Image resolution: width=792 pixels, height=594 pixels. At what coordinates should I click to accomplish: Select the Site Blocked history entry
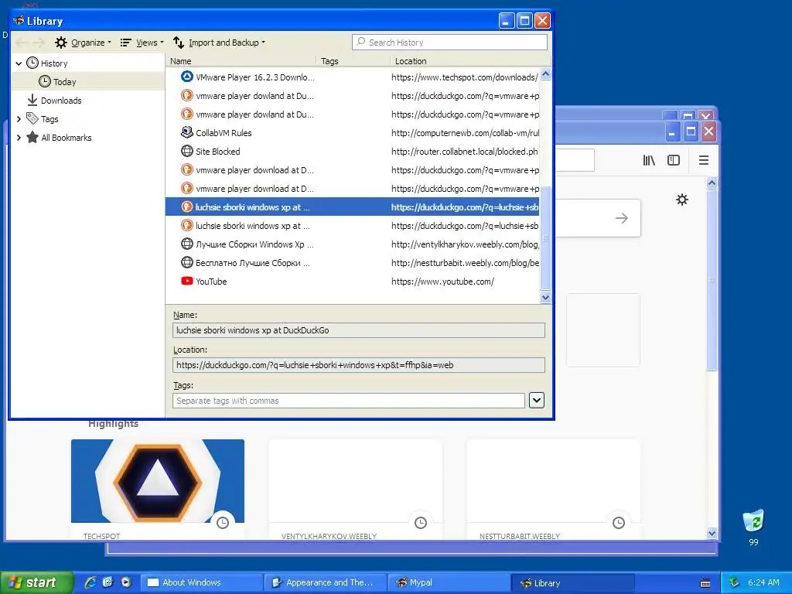(353, 152)
